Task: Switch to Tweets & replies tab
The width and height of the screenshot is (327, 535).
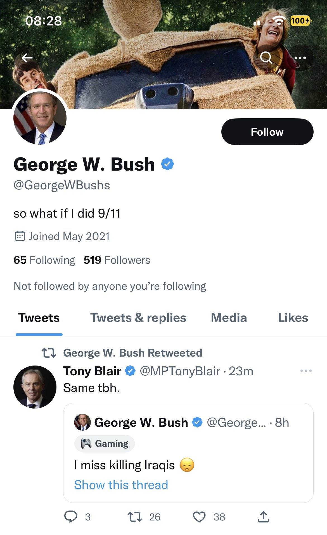Action: [138, 318]
